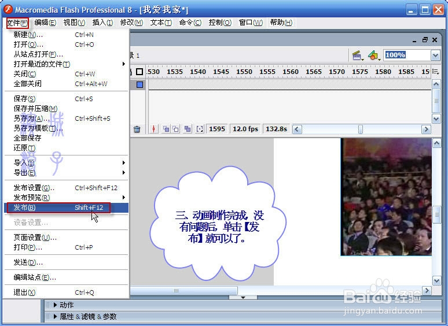Open 发布设置(G) dialog entry
The height and width of the screenshot is (326, 448).
pyautogui.click(x=67, y=188)
